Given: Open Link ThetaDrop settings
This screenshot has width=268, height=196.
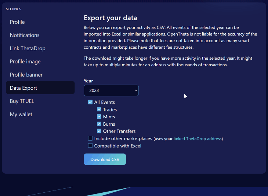Looking at the screenshot, I should (28, 48).
